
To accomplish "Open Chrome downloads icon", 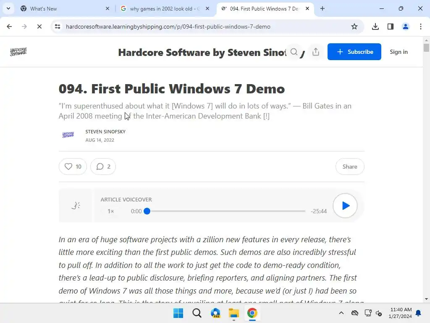I will 375,26.
